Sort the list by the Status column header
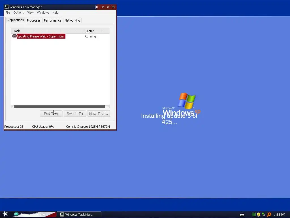Image resolution: width=290 pixels, height=218 pixels. [x=96, y=31]
